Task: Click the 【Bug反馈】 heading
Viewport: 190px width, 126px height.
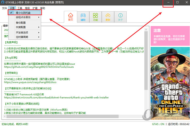Action: click(11, 57)
